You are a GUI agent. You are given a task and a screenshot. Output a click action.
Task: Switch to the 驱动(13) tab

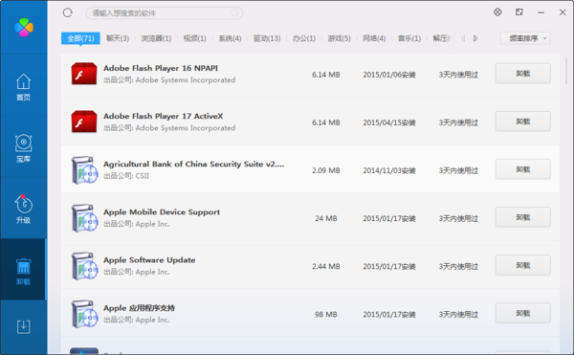(267, 38)
